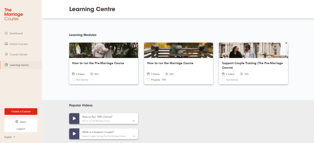Click the Pre-Marriage Course card thumbnail image

tap(104, 50)
